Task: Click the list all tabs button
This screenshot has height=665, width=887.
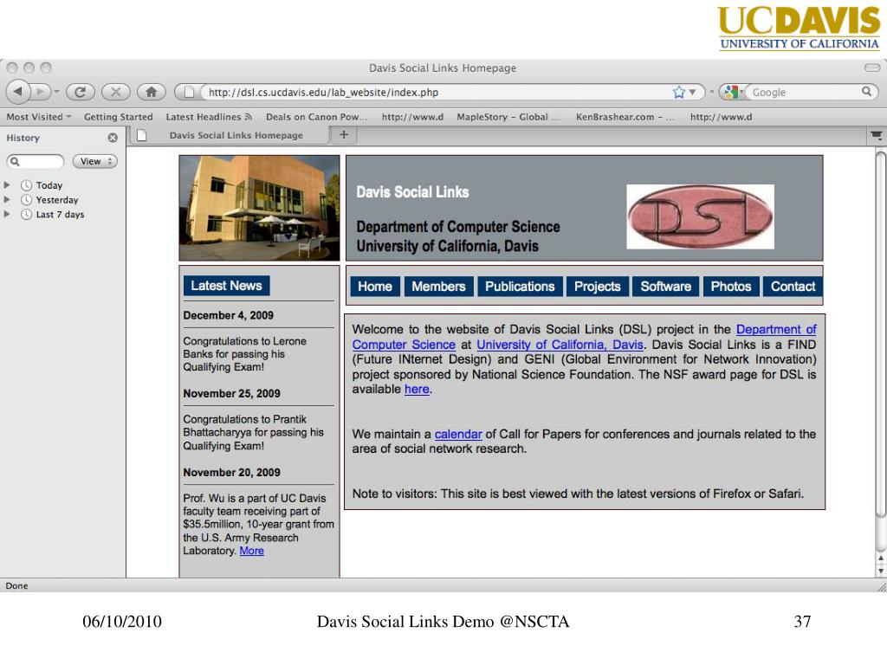Action: pos(877,135)
